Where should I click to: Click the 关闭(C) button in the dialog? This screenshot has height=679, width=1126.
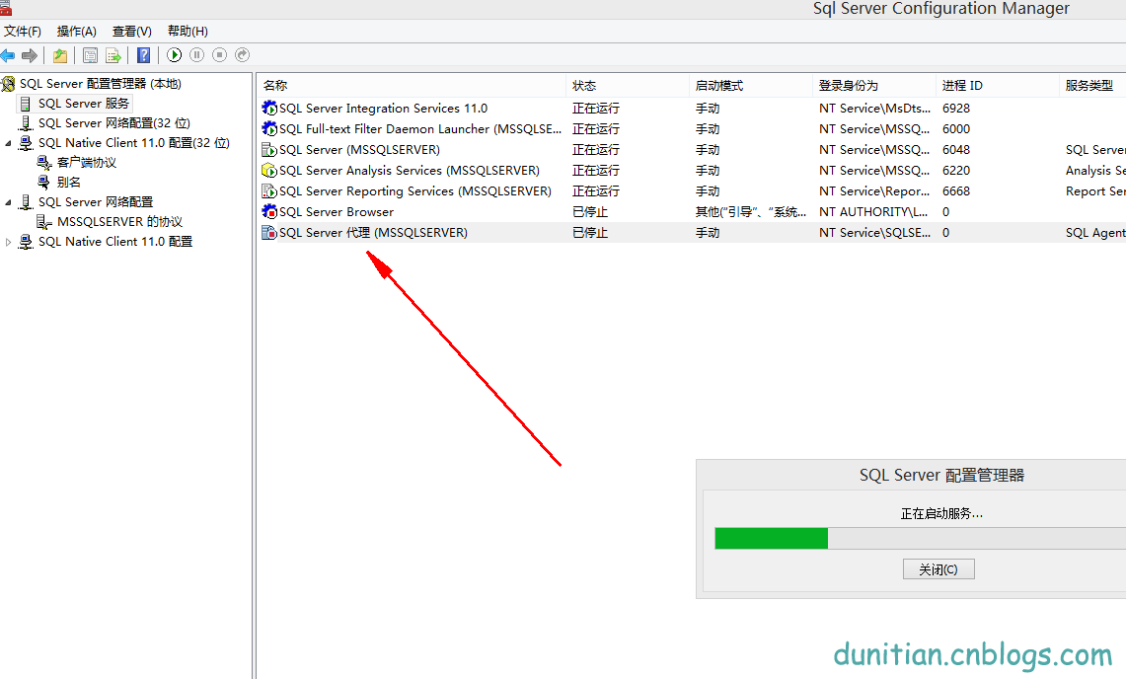point(938,569)
